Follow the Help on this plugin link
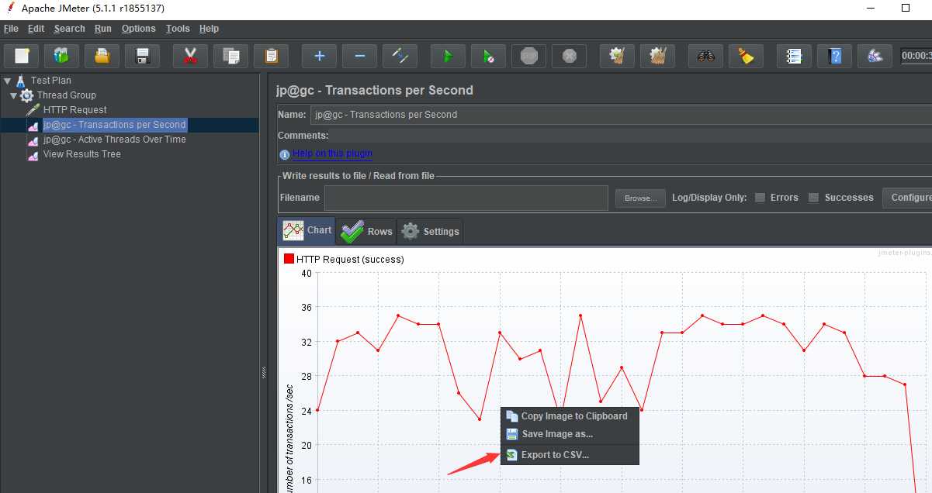932x493 pixels. point(332,153)
